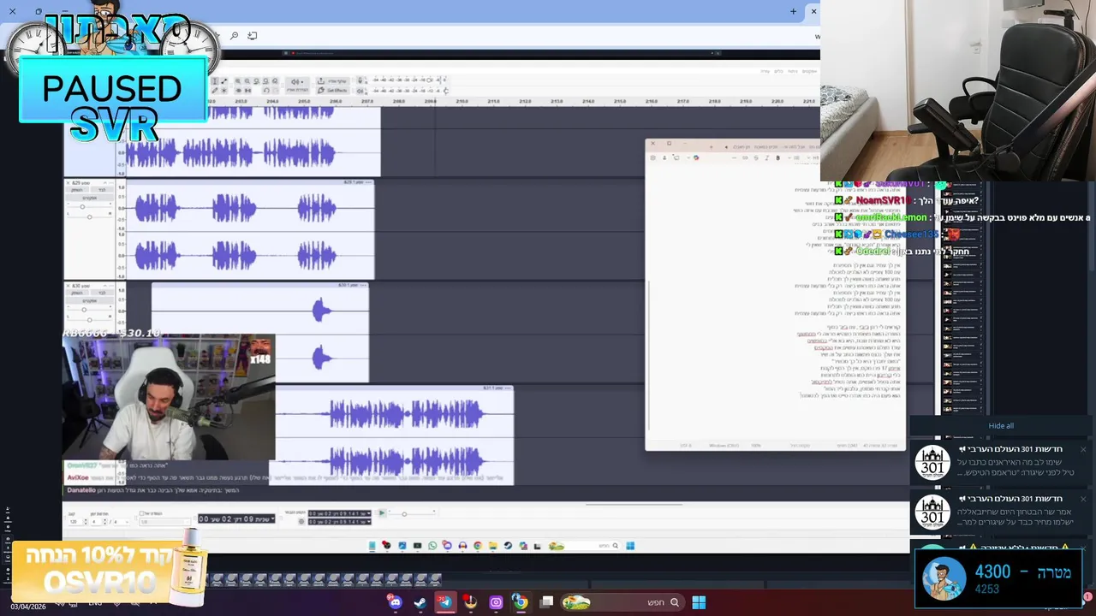
Task: Click the Get Effects button
Action: tap(333, 91)
